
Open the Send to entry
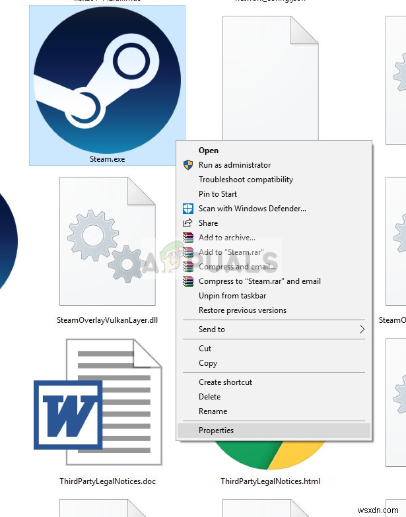tap(274, 329)
